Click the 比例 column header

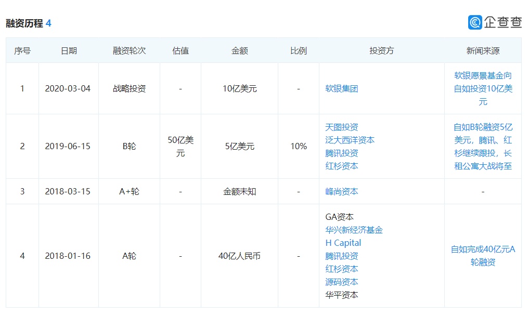tap(299, 51)
